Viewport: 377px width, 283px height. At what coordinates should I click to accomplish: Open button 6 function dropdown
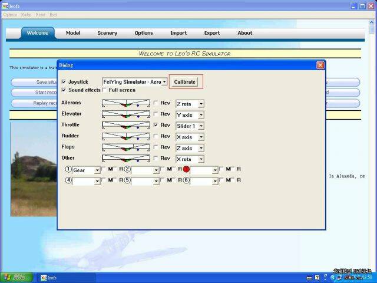click(204, 181)
